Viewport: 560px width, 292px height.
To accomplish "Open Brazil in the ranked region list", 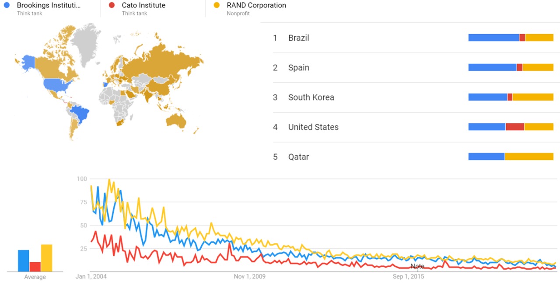I will (x=298, y=38).
